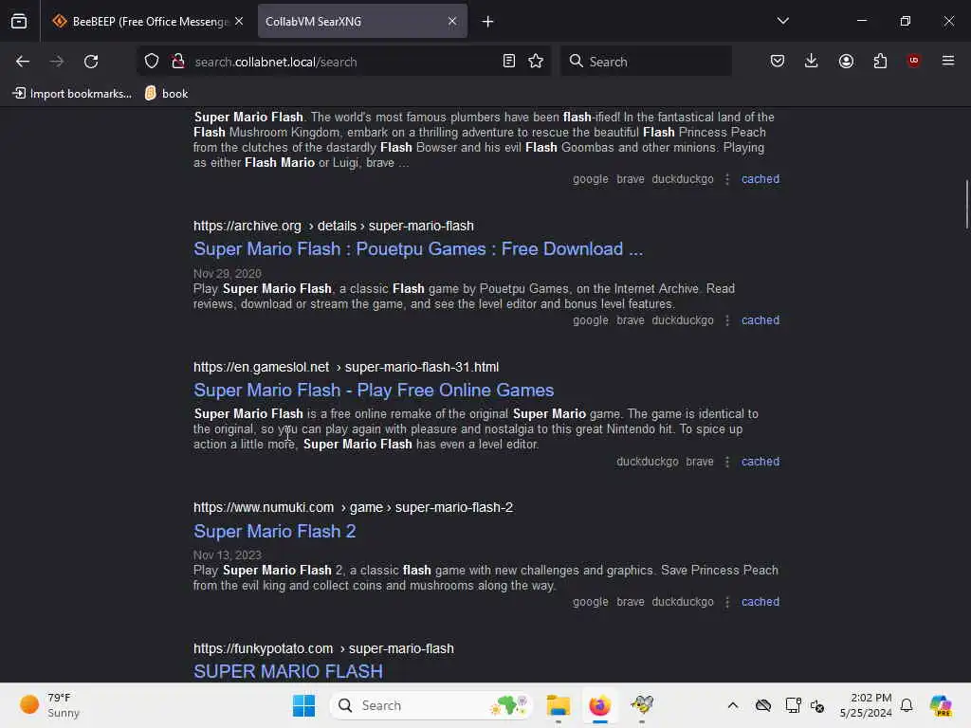Click the muted volume tray icon
The width and height of the screenshot is (971, 728).
pos(816,705)
